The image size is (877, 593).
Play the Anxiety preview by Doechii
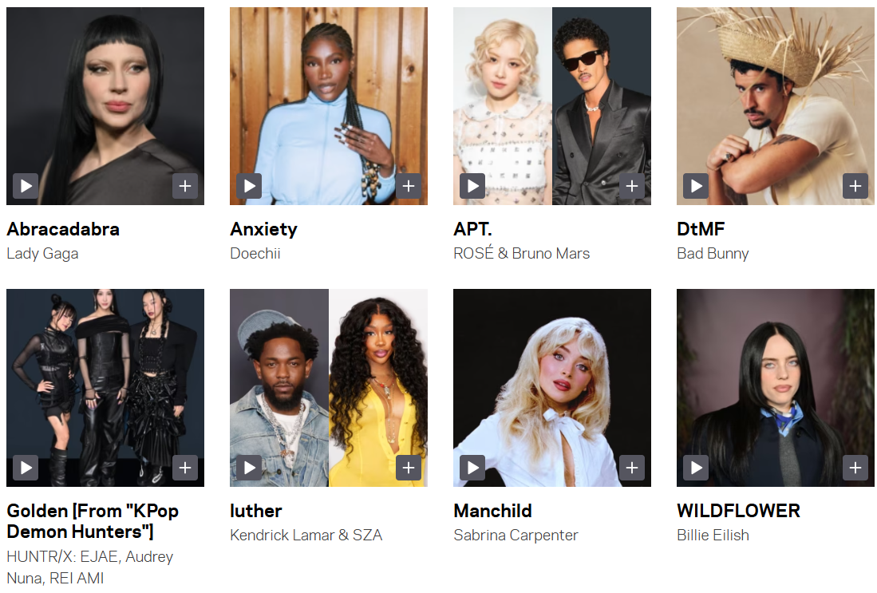(249, 186)
